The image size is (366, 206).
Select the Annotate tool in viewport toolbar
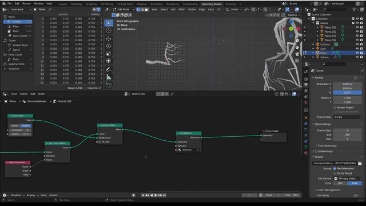tap(109, 69)
